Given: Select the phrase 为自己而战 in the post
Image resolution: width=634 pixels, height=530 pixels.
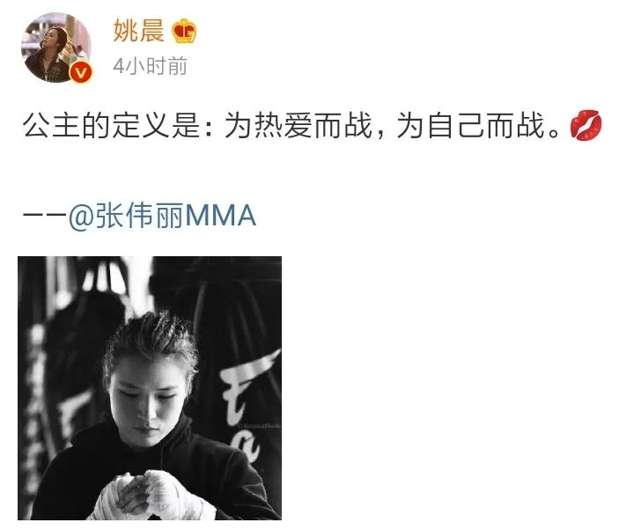Looking at the screenshot, I should [x=470, y=125].
